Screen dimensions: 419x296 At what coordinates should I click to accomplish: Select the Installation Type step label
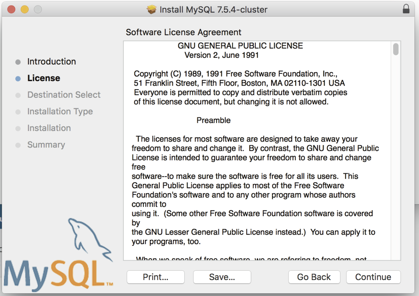point(60,111)
